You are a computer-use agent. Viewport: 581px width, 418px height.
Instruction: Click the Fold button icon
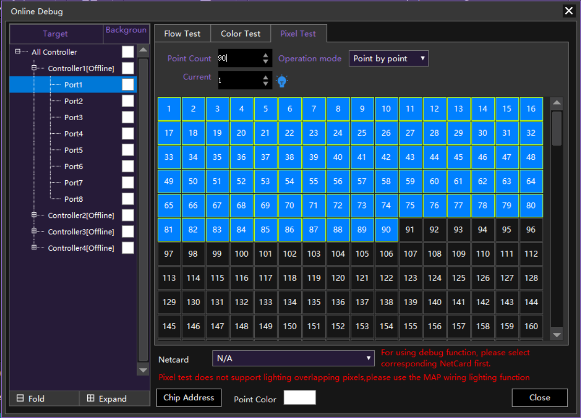tap(20, 398)
